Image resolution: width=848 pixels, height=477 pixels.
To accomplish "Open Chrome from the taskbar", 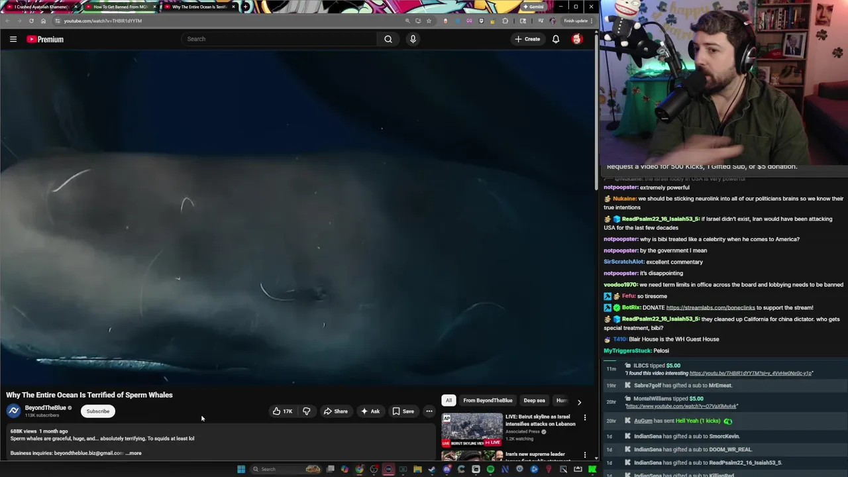I will (359, 469).
